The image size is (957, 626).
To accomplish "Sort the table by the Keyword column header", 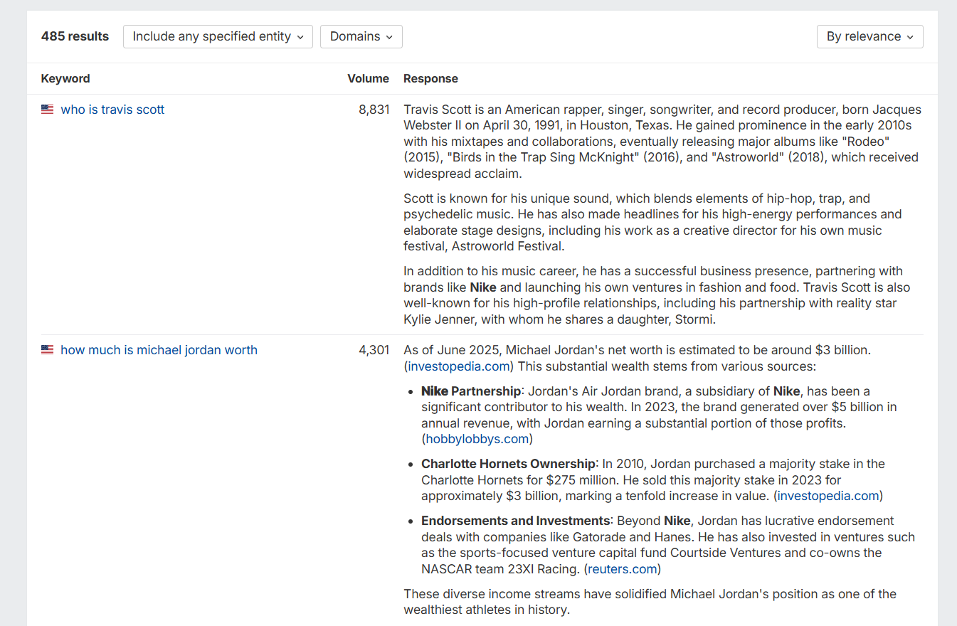I will point(65,78).
